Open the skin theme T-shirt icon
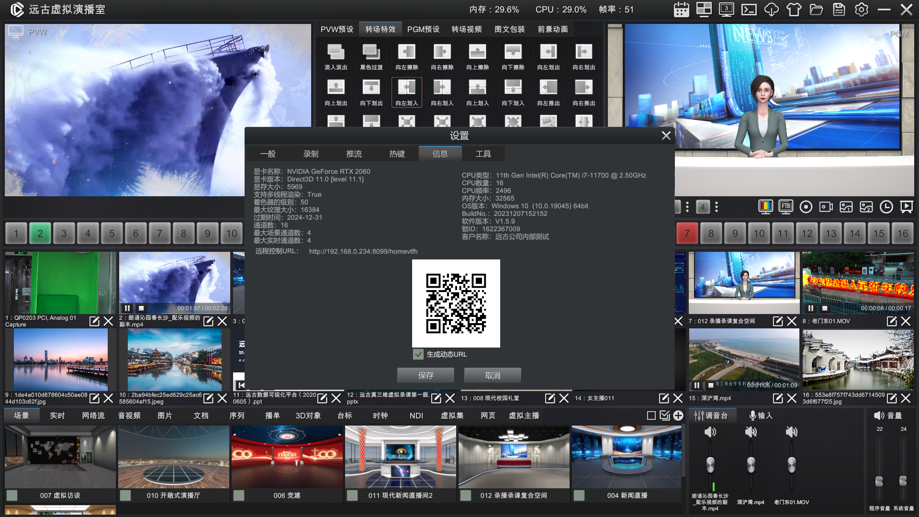This screenshot has height=517, width=919. pyautogui.click(x=794, y=10)
